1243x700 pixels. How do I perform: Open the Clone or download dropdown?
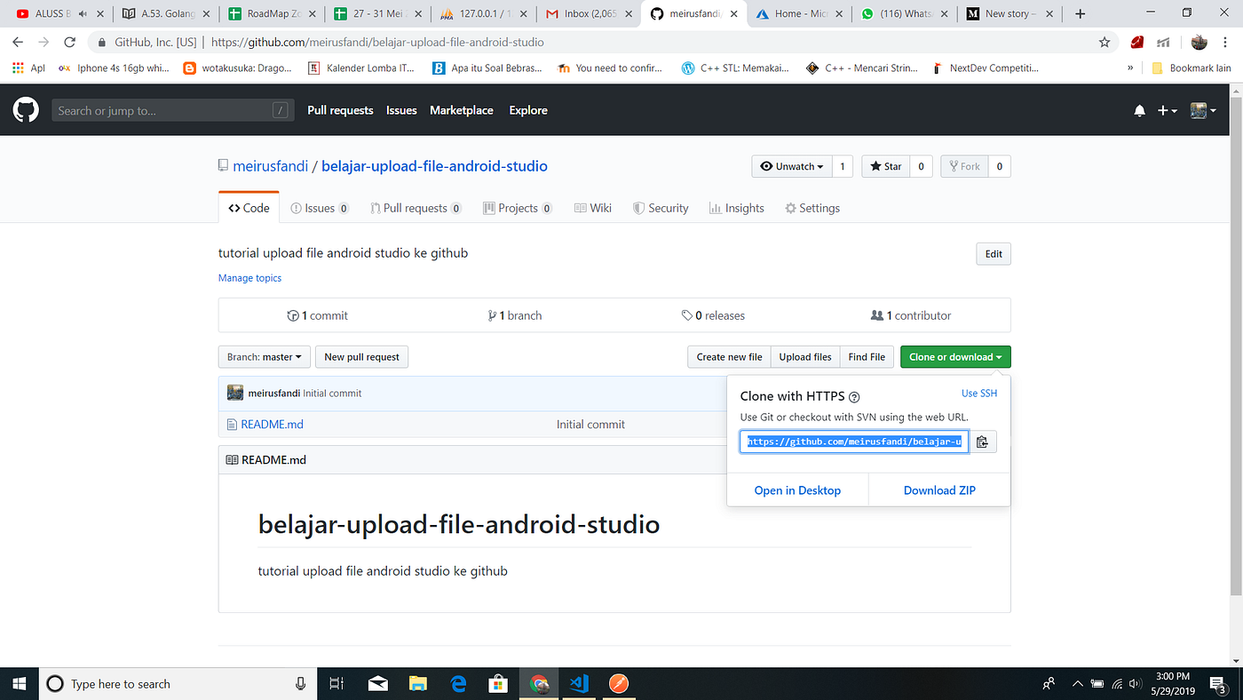[955, 356]
